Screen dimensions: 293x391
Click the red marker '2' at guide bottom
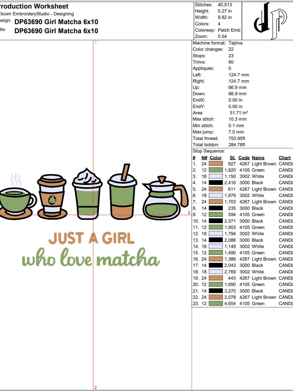tap(95, 387)
